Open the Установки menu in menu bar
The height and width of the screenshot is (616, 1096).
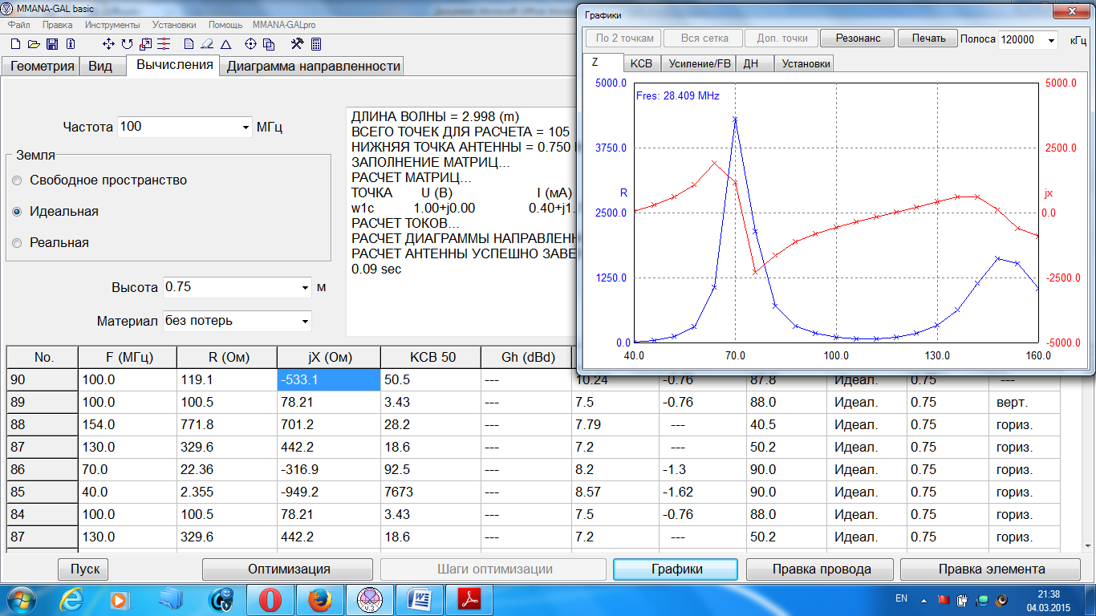(x=174, y=25)
